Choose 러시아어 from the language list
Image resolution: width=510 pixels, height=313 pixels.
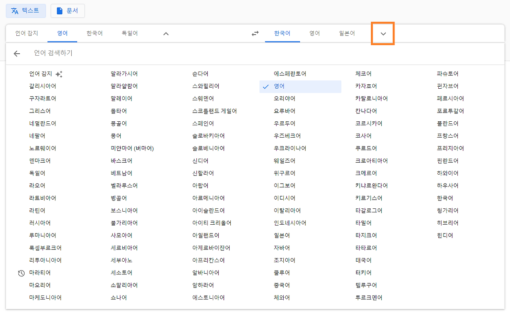(40, 223)
